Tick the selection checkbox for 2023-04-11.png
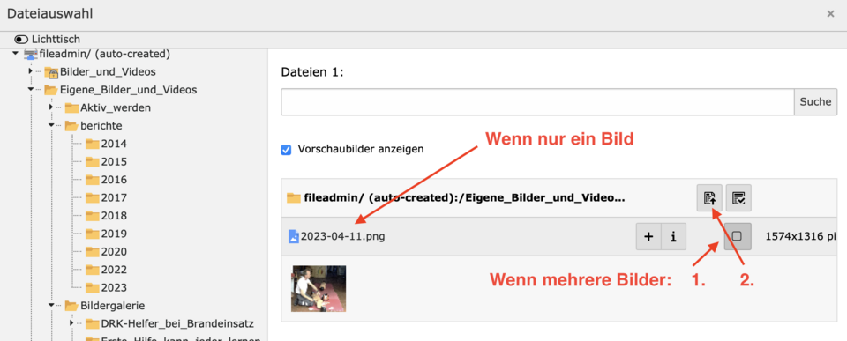The width and height of the screenshot is (847, 341). 737,236
